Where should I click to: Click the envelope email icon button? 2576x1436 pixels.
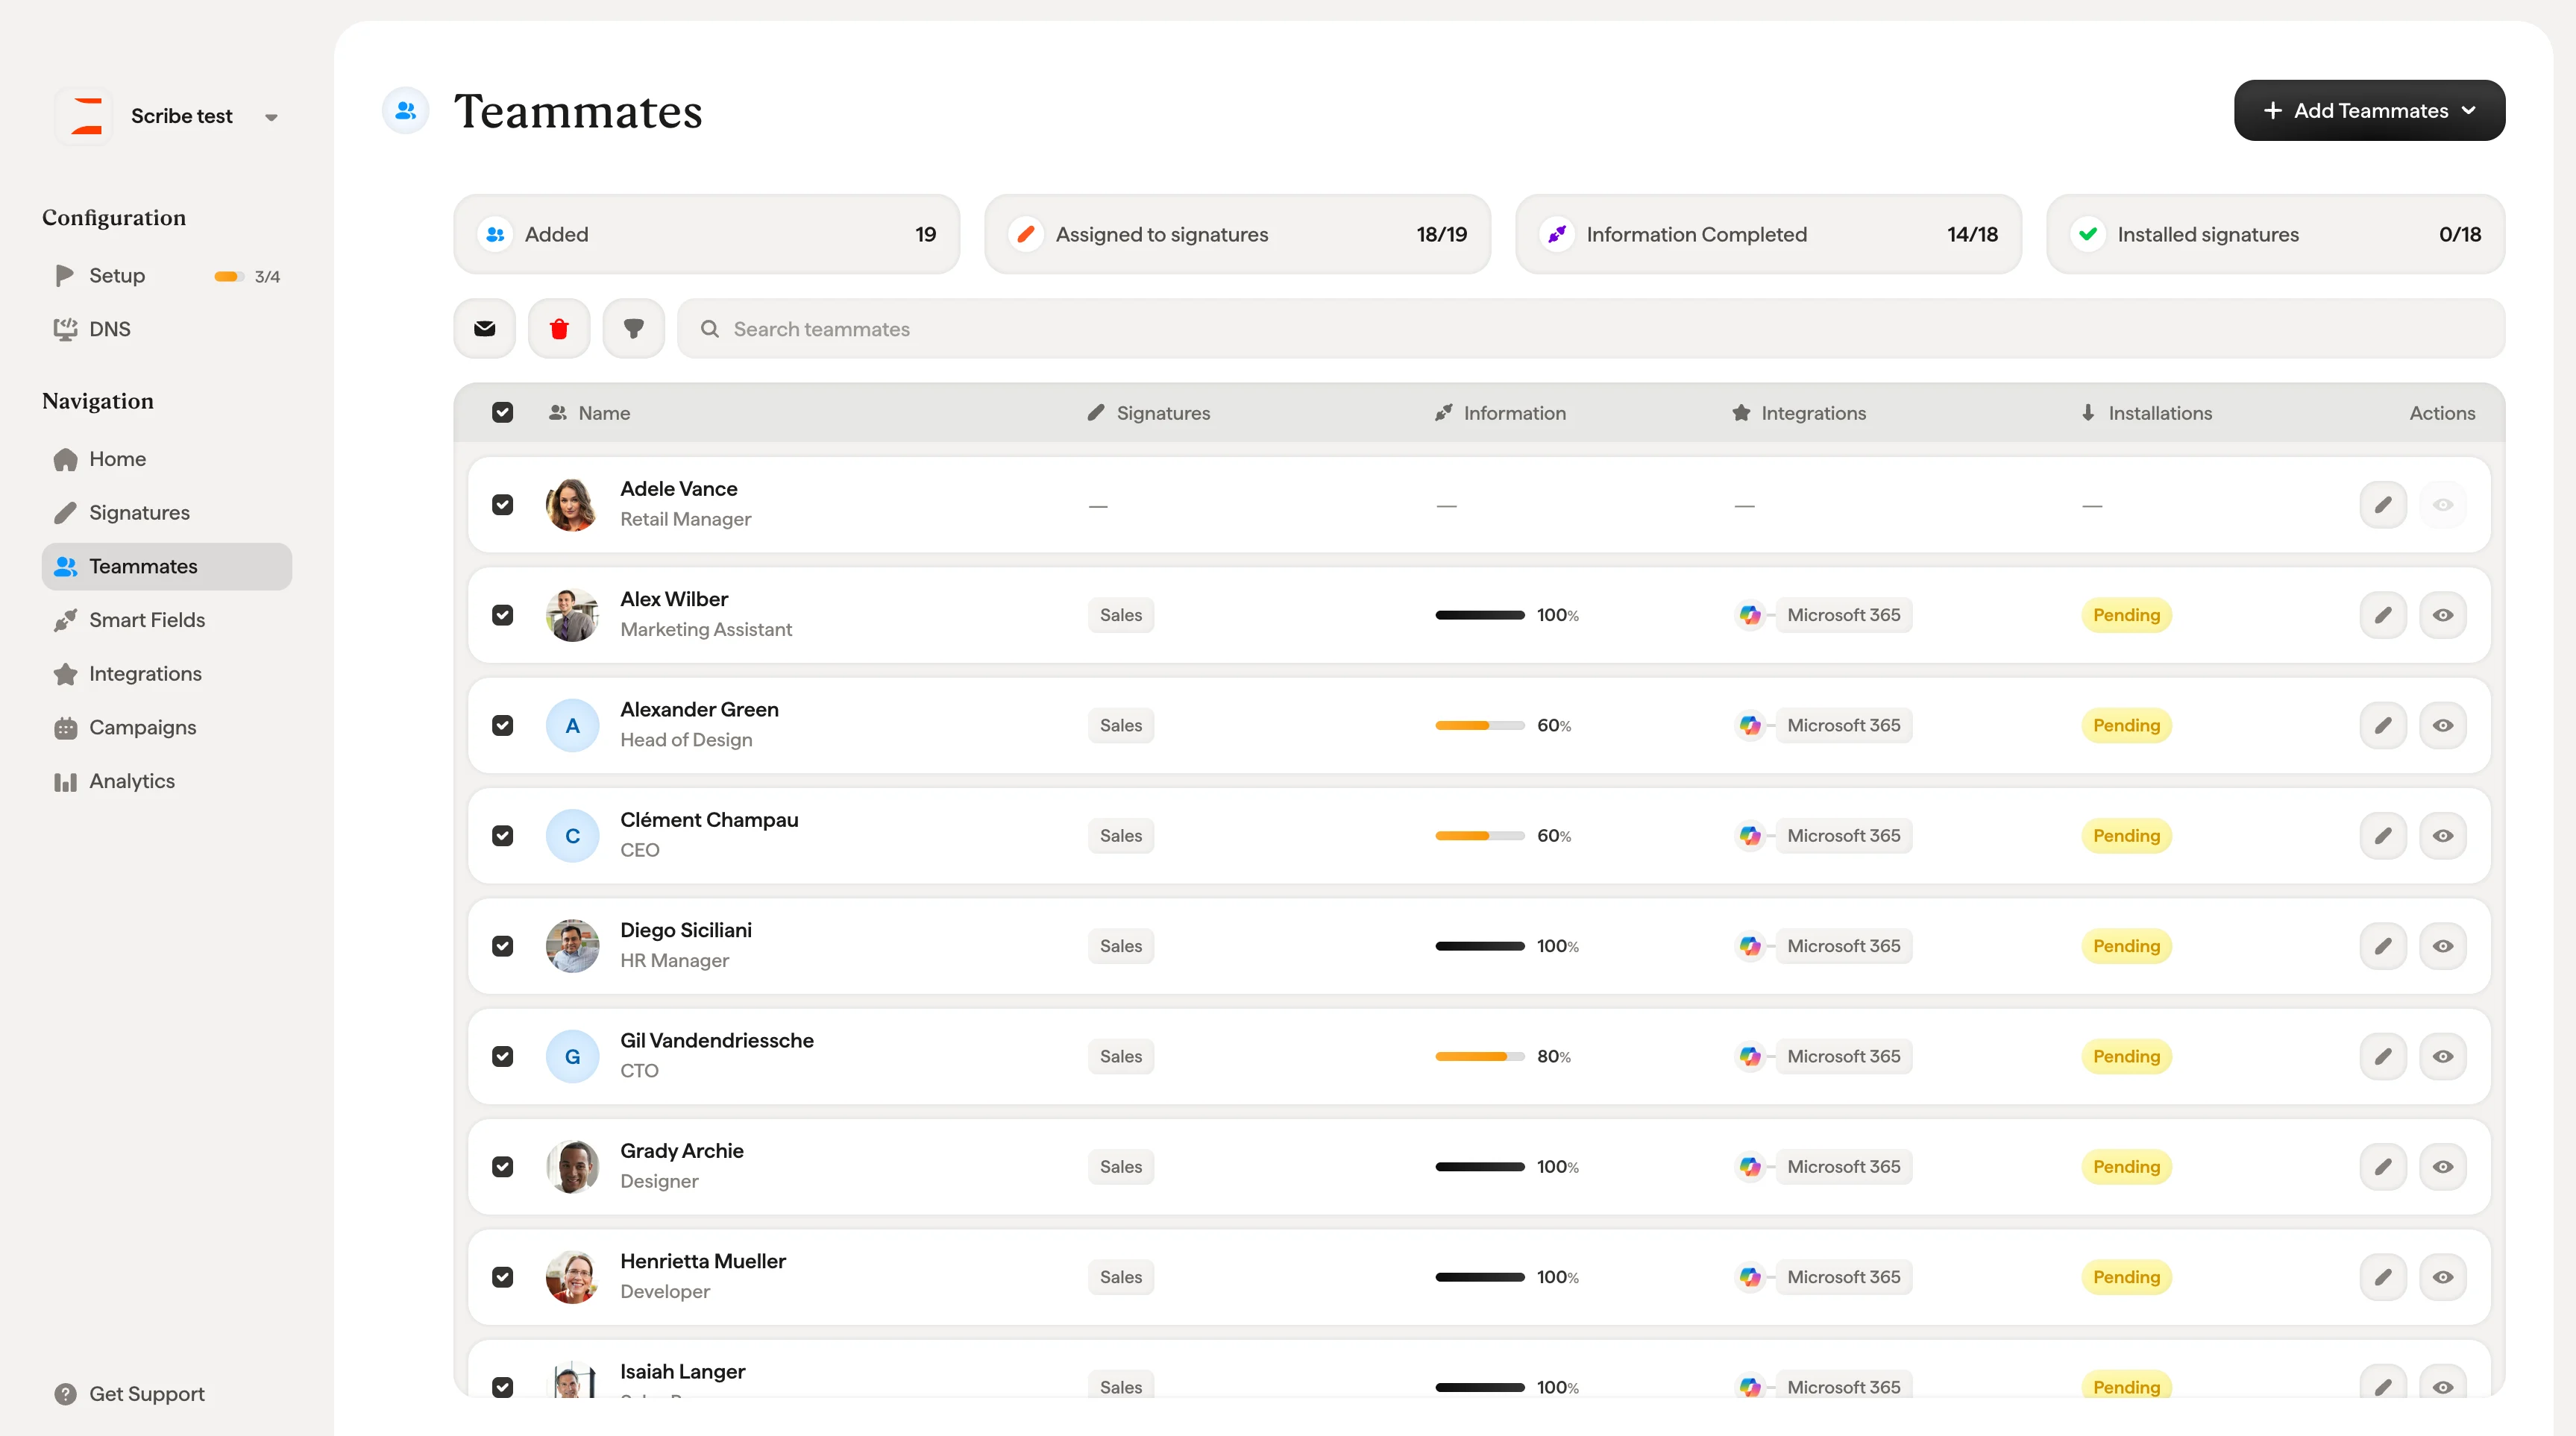[x=485, y=329]
